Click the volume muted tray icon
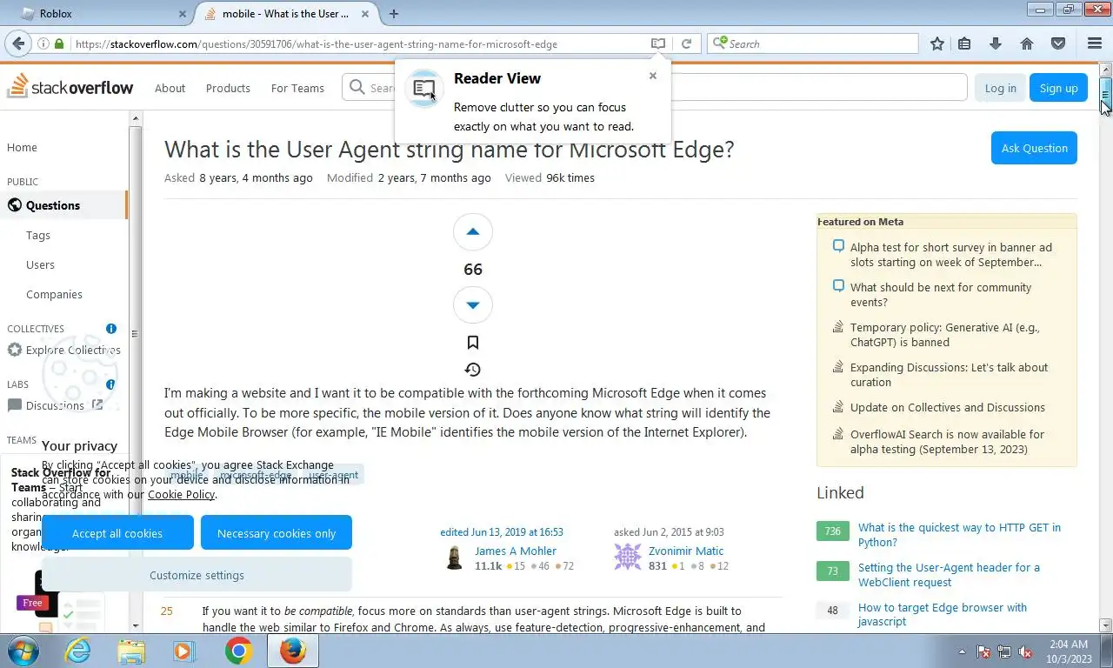The height and width of the screenshot is (668, 1113). click(x=1026, y=651)
